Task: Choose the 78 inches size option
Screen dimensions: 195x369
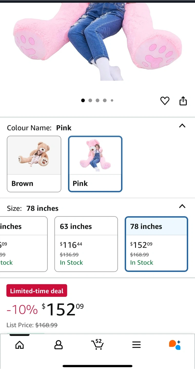Action: click(156, 244)
